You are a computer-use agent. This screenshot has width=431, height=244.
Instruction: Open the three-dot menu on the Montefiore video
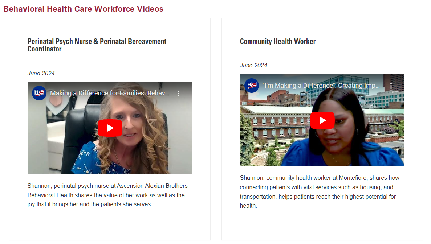391,86
